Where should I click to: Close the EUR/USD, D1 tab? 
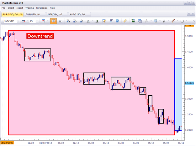click(21, 14)
